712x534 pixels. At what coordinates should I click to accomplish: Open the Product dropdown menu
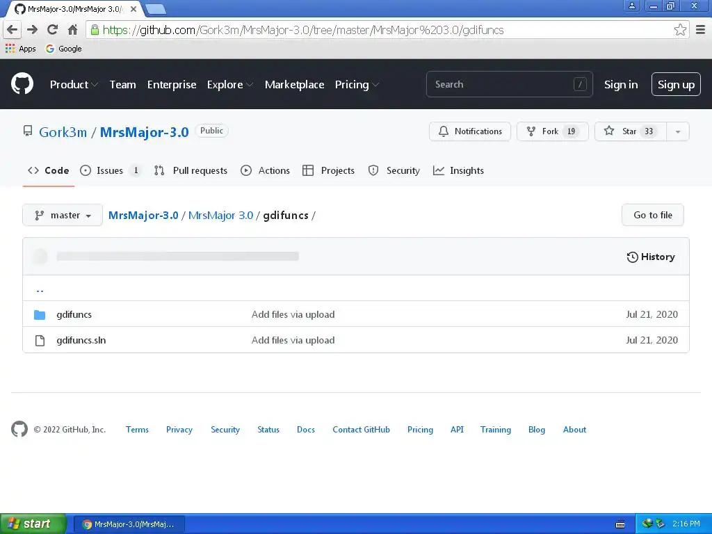74,84
